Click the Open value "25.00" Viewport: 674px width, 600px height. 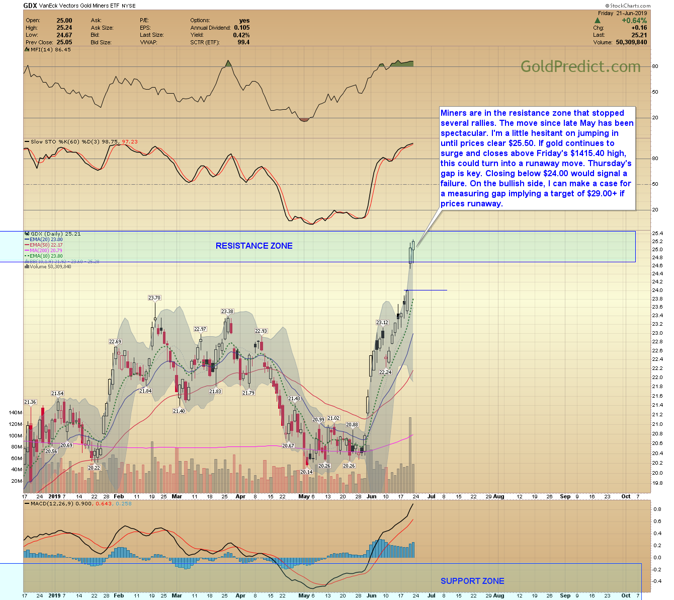64,21
